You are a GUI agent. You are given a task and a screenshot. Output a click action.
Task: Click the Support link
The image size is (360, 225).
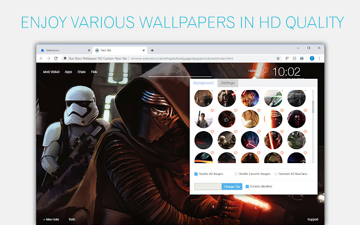[x=313, y=219]
